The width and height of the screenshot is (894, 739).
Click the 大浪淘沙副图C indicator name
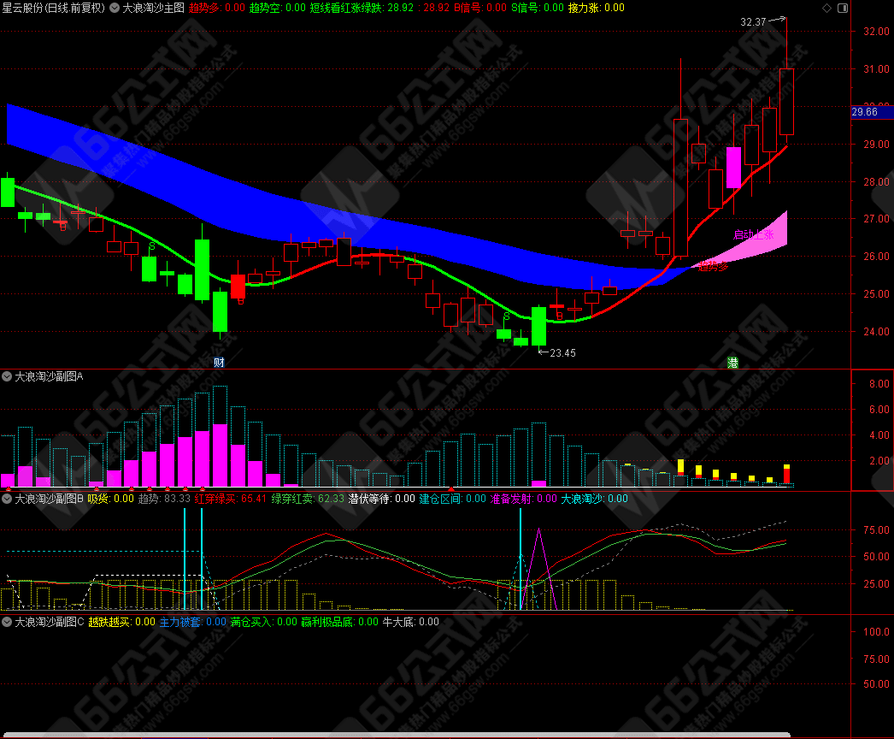coord(49,622)
